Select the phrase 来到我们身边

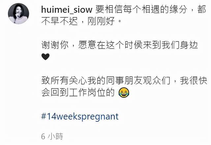click(170, 45)
